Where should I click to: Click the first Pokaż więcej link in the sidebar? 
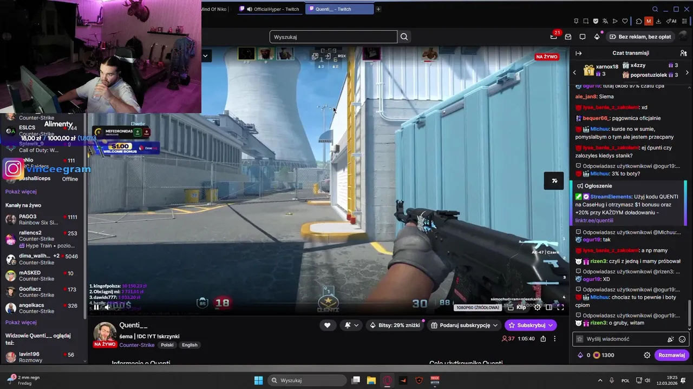pos(21,191)
